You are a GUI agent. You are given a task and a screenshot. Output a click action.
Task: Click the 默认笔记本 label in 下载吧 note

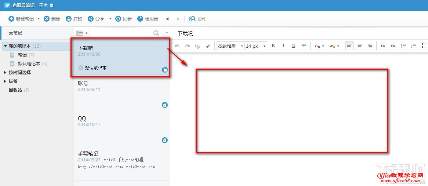(95, 68)
